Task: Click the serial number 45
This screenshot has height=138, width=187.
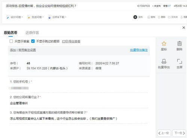Action: 28,63
